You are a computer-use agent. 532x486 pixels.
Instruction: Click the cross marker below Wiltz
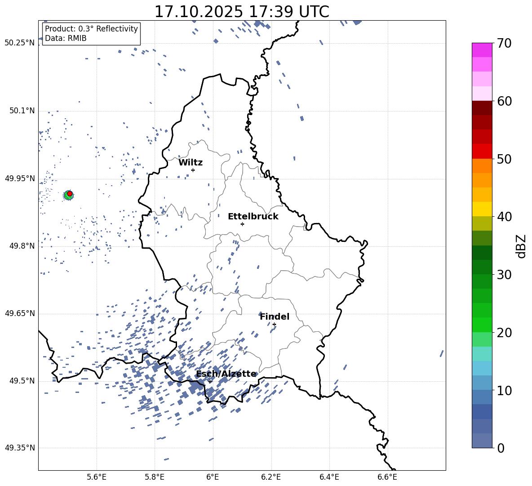coord(193,170)
